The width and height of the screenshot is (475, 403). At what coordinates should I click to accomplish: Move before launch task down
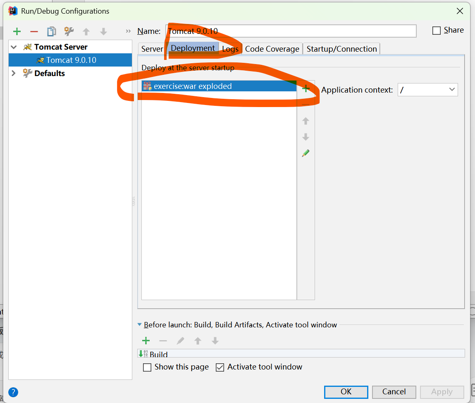coord(215,341)
